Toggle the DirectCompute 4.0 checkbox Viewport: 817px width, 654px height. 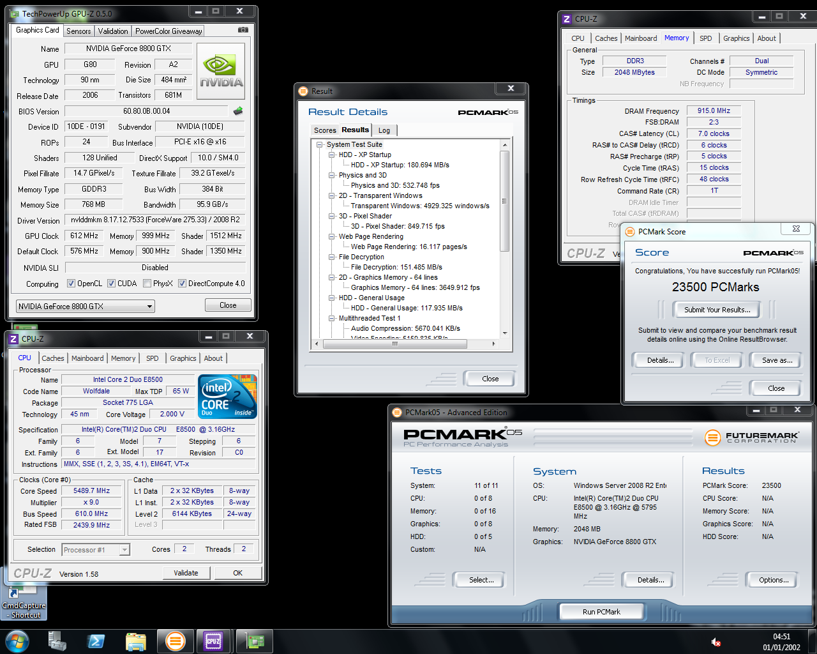coord(182,284)
